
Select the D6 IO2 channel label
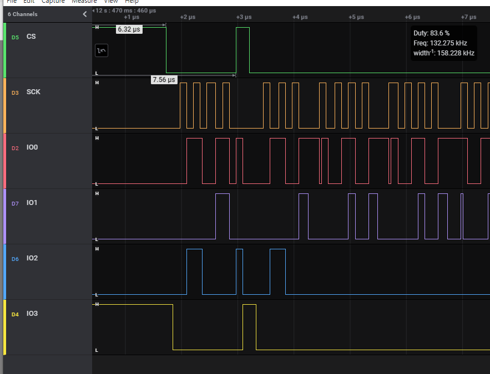24,258
